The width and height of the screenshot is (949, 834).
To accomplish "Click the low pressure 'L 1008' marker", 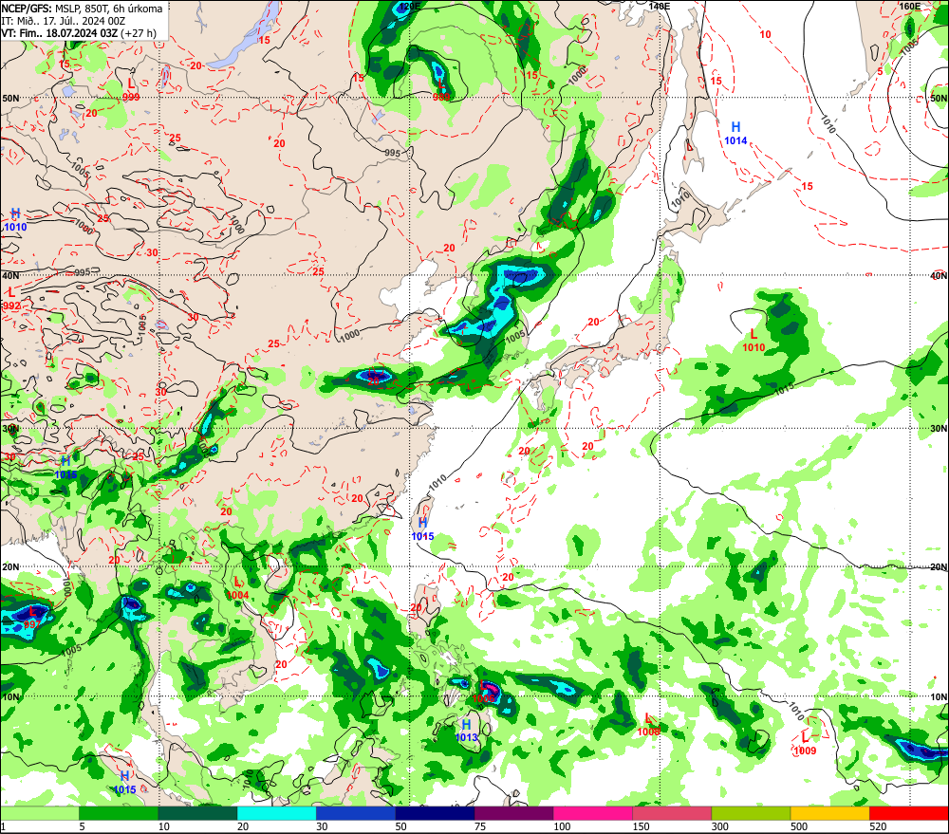I will pos(648,725).
